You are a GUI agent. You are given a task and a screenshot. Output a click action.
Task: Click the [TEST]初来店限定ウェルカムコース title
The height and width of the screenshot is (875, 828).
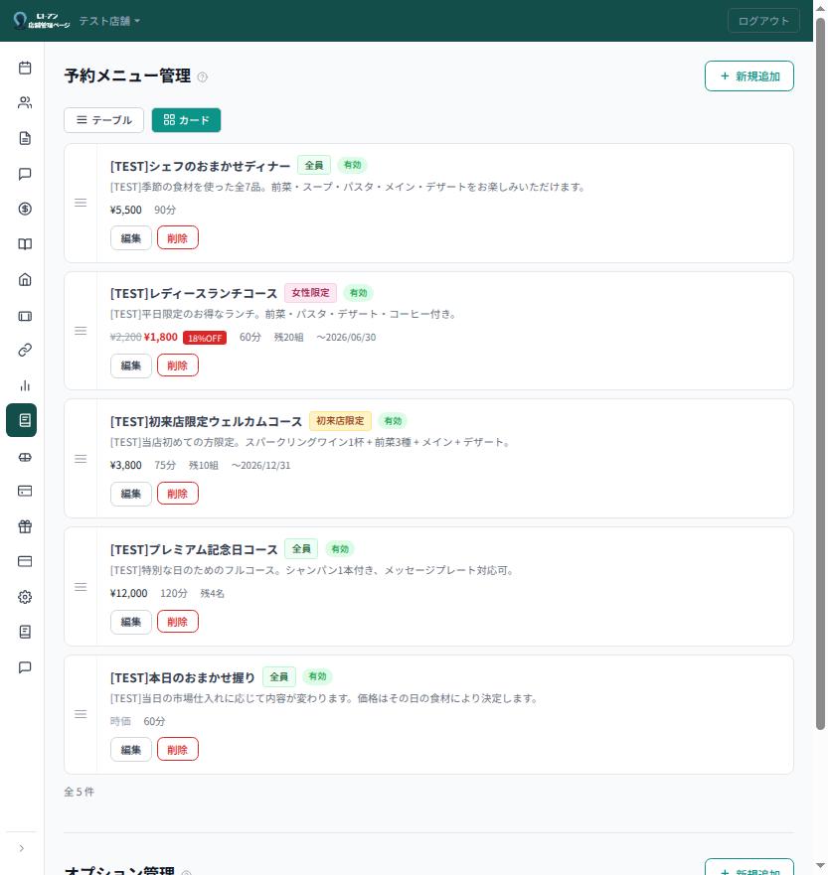[x=206, y=421]
